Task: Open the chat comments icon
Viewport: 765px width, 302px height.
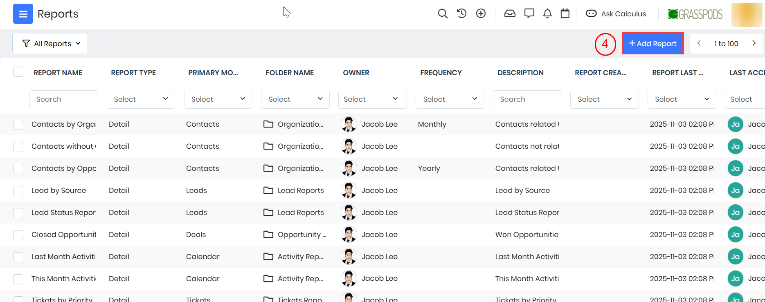Action: pos(529,13)
